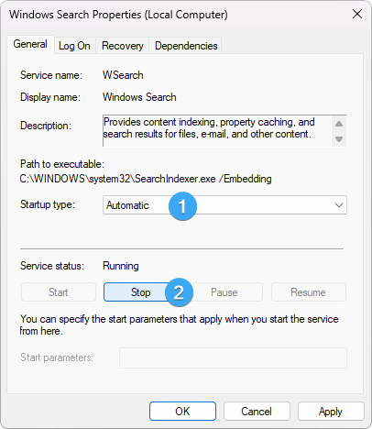Image resolution: width=372 pixels, height=429 pixels.
Task: Stop the Windows Search service
Action: pyautogui.click(x=140, y=292)
